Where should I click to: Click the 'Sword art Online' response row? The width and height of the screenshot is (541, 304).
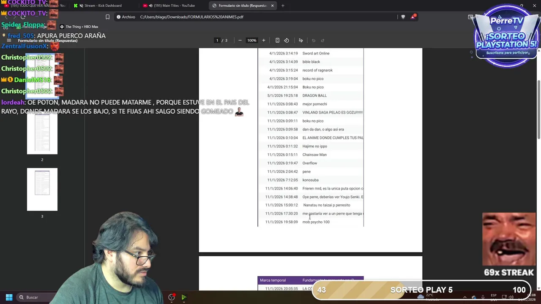coord(316,54)
